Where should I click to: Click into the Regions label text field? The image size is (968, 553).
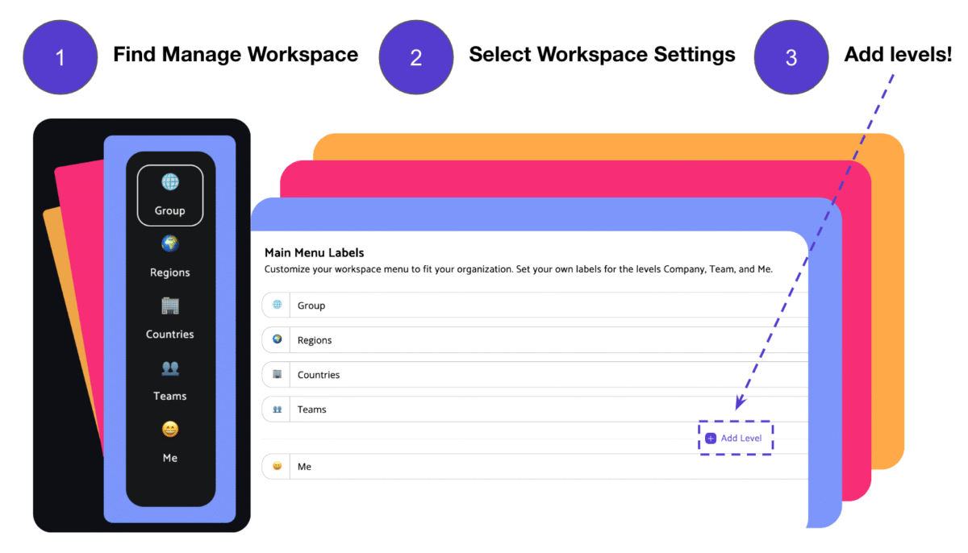[549, 340]
